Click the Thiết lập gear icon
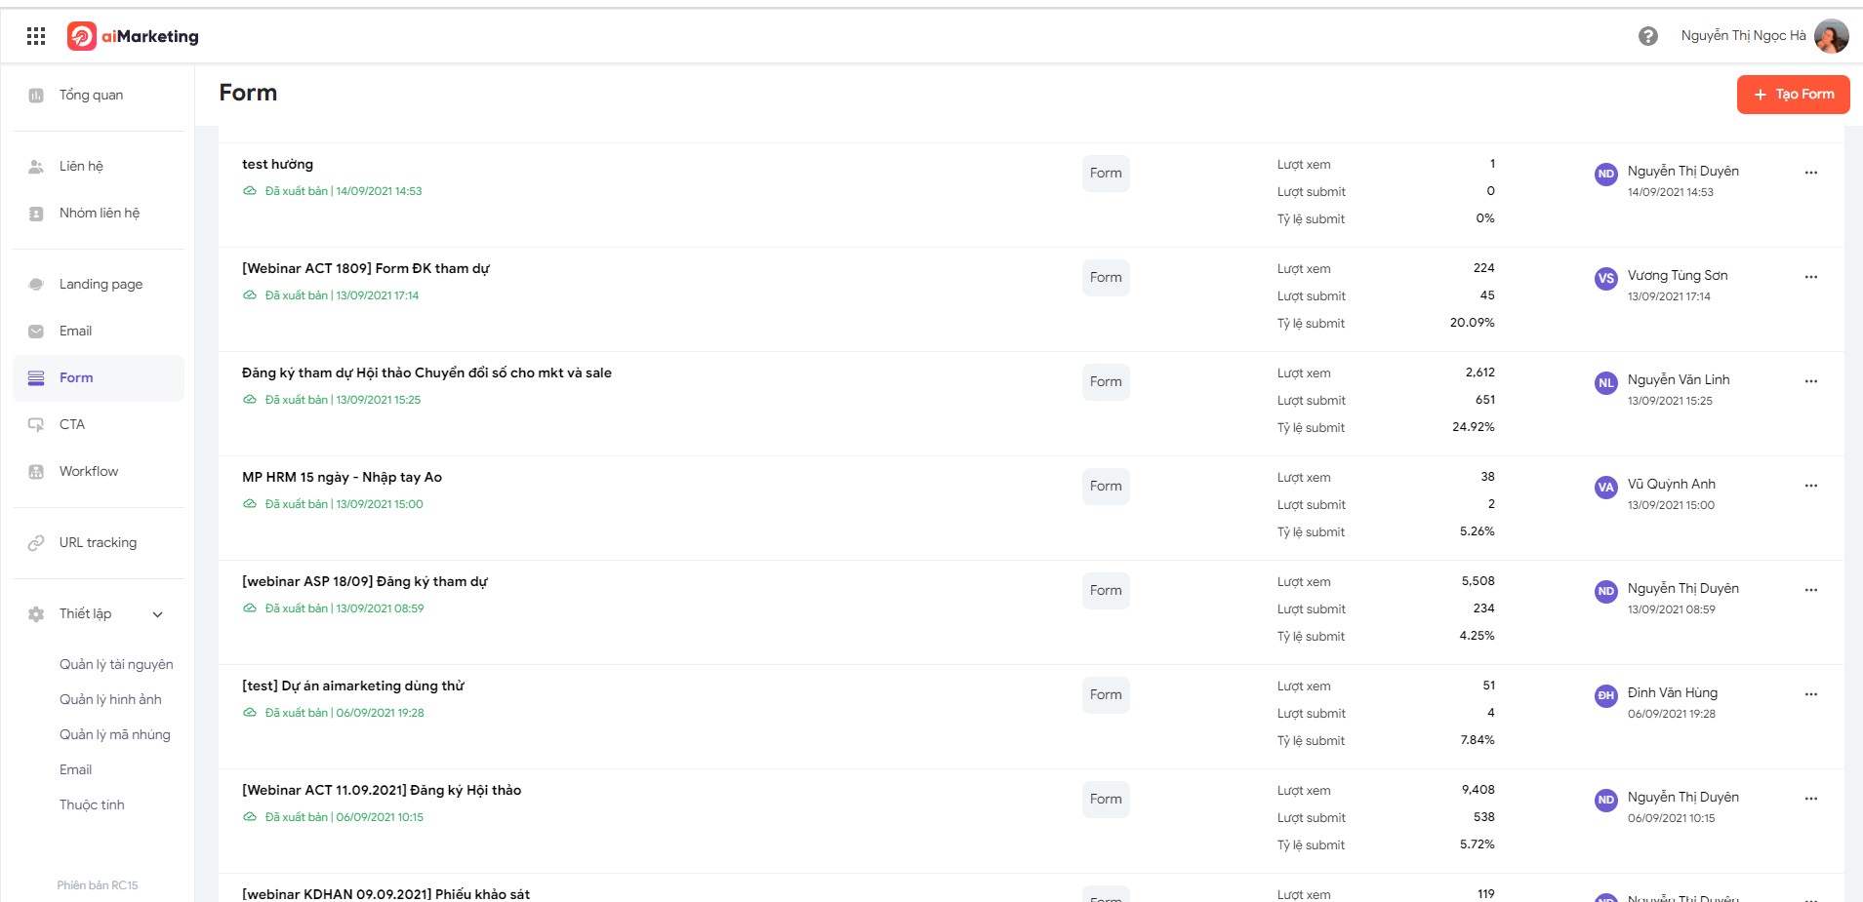The width and height of the screenshot is (1863, 902). coord(36,614)
